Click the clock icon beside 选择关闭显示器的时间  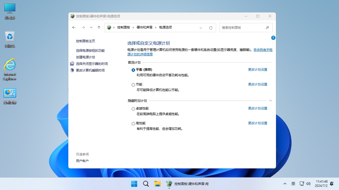[x=72, y=63]
